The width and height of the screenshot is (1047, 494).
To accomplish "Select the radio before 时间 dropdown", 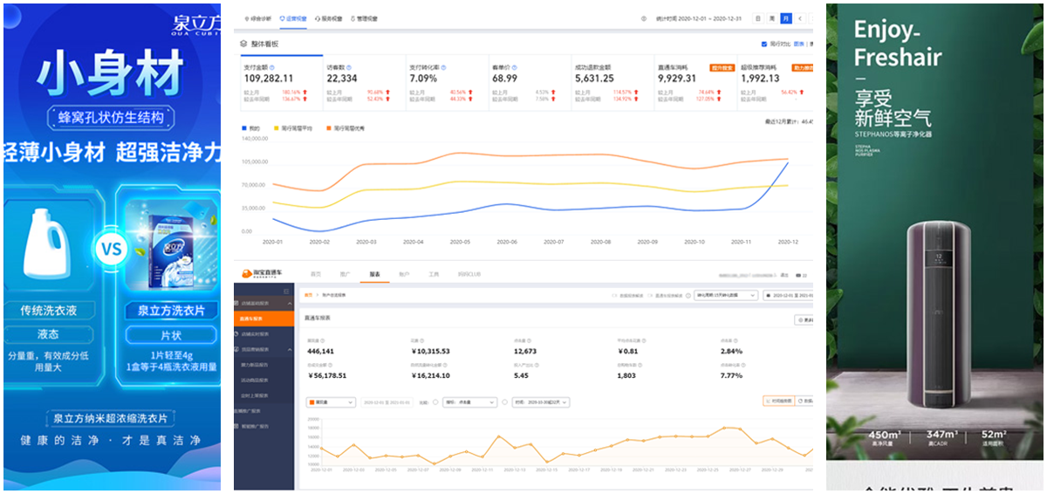I will [504, 402].
